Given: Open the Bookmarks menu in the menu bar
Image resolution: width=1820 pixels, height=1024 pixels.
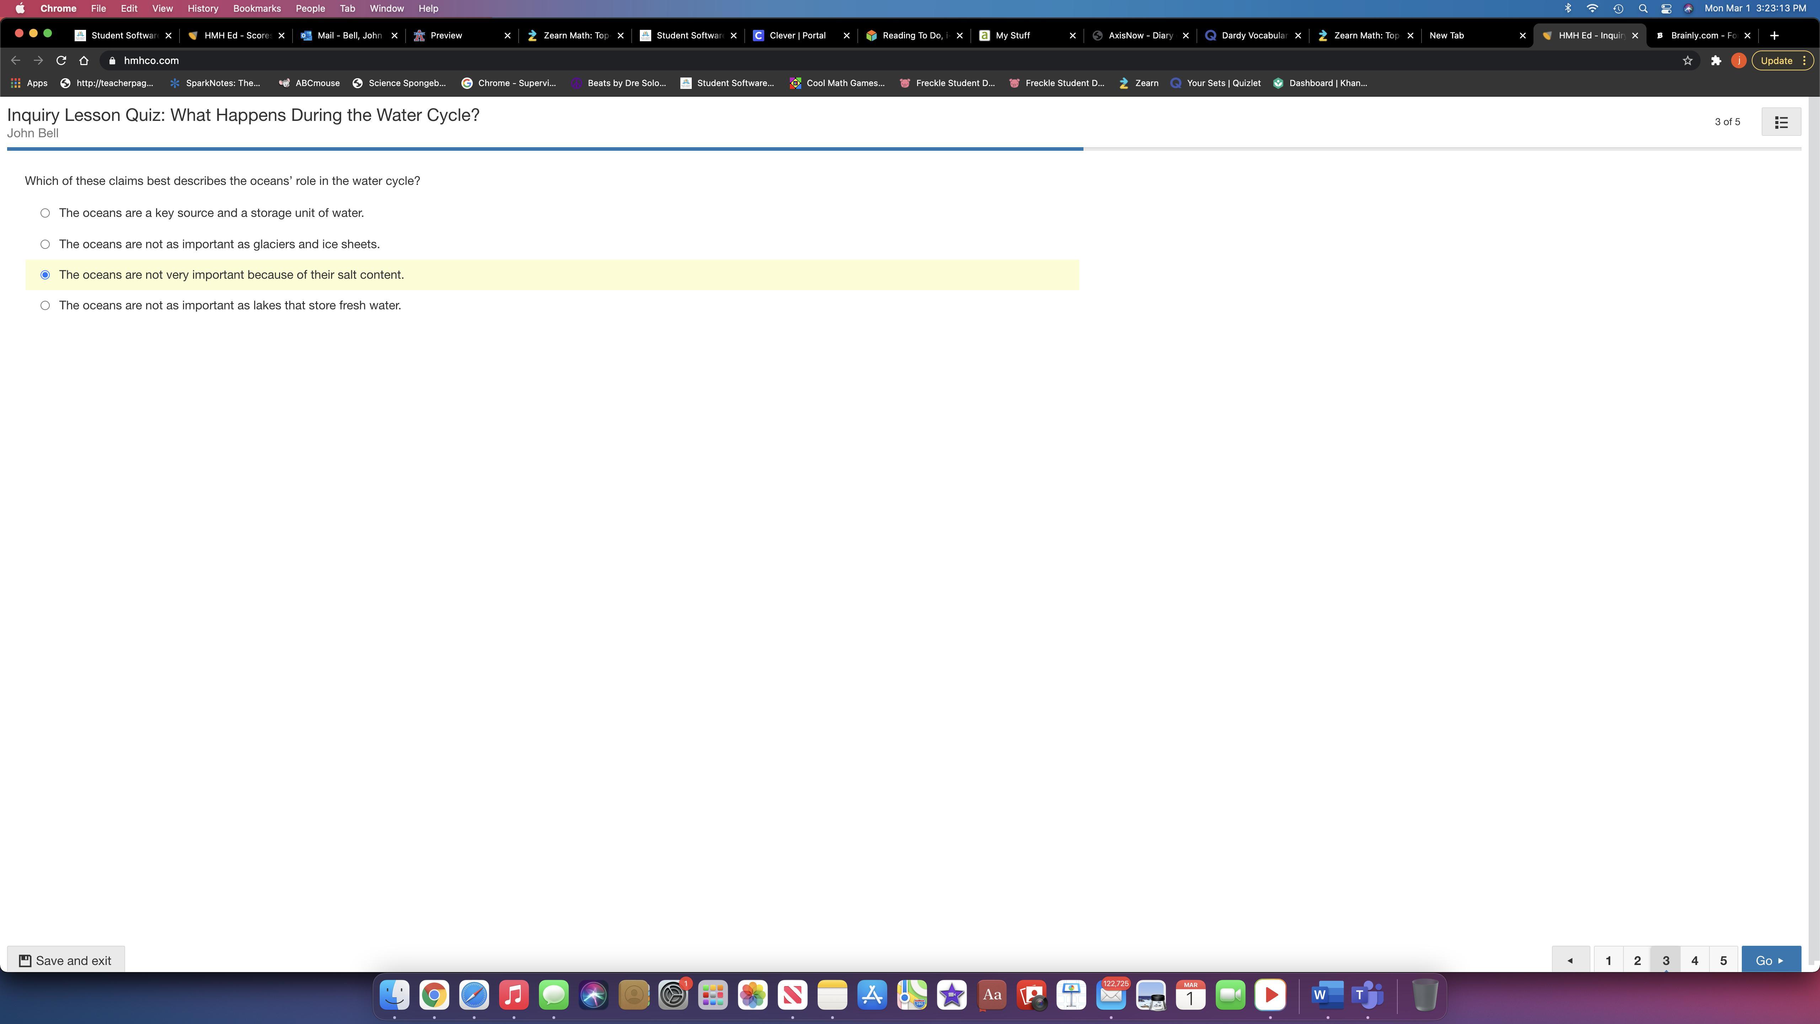Looking at the screenshot, I should point(256,9).
